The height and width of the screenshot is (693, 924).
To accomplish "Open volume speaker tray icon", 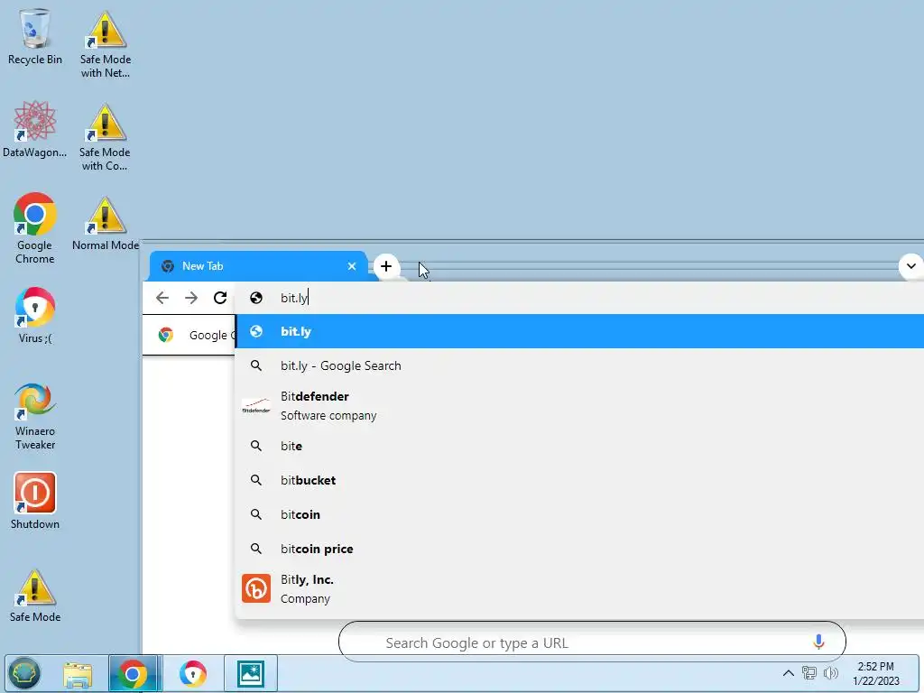I will point(831,673).
